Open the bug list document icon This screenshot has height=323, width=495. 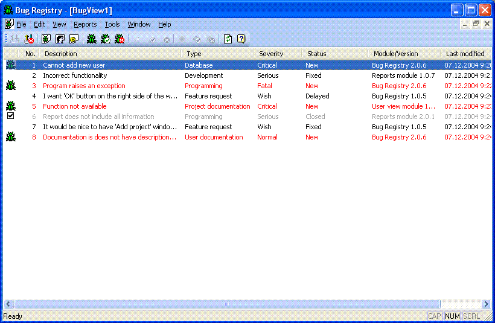tap(46, 39)
